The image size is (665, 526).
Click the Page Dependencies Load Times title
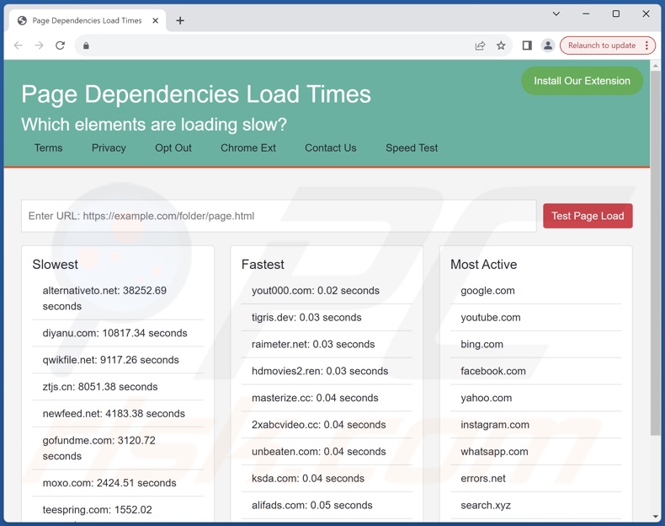(196, 94)
